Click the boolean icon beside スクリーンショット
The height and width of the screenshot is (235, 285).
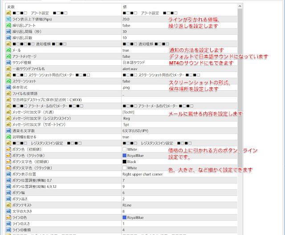(x=8, y=81)
